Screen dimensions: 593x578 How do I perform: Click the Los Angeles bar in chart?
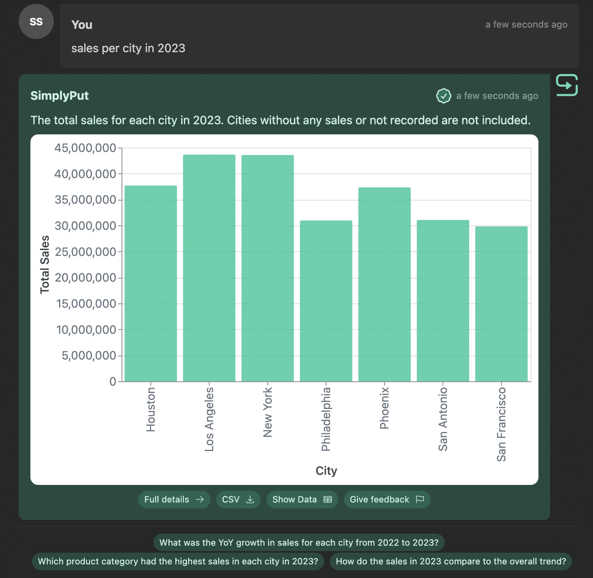click(209, 268)
